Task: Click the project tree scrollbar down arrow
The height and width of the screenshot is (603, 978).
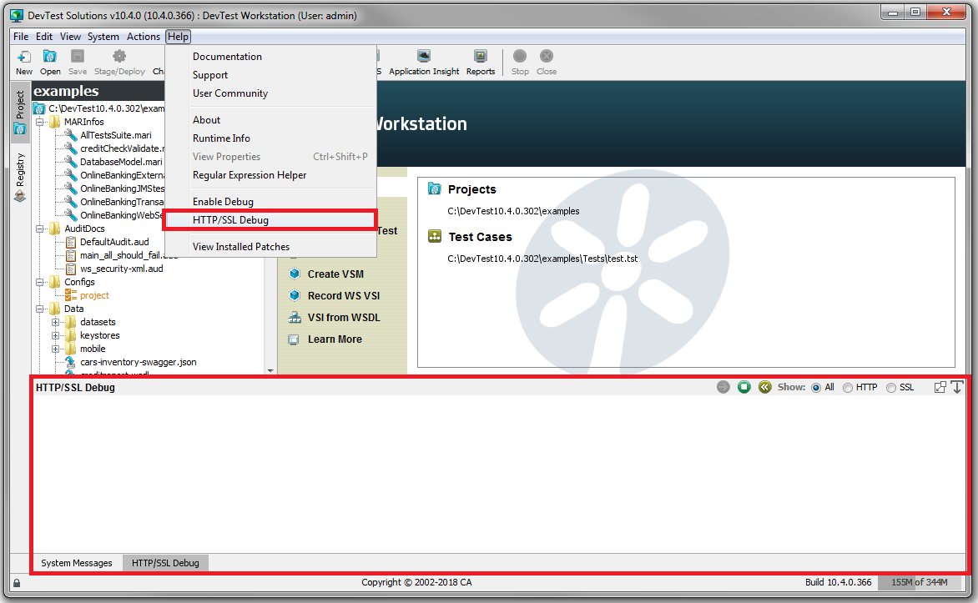Action: pyautogui.click(x=270, y=370)
